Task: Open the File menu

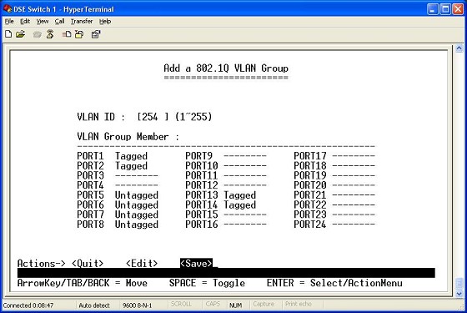Action: (x=9, y=21)
